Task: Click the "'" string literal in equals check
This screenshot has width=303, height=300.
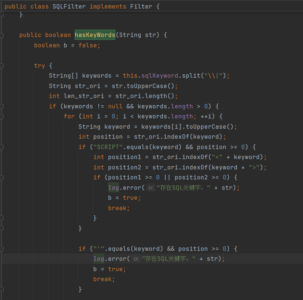Action: [x=99, y=249]
